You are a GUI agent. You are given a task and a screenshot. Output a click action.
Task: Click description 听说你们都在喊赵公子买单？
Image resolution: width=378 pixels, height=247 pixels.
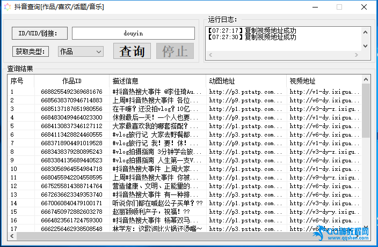coord(158,203)
